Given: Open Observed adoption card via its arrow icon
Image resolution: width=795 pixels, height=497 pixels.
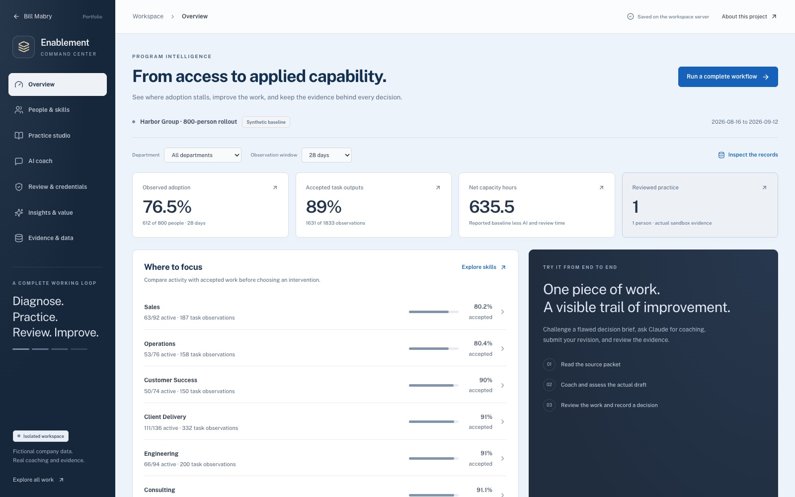Looking at the screenshot, I should tap(275, 187).
